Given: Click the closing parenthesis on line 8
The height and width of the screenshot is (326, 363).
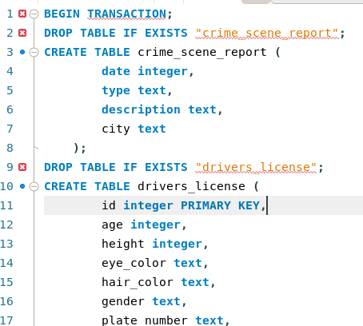Looking at the screenshot, I should (x=76, y=148).
